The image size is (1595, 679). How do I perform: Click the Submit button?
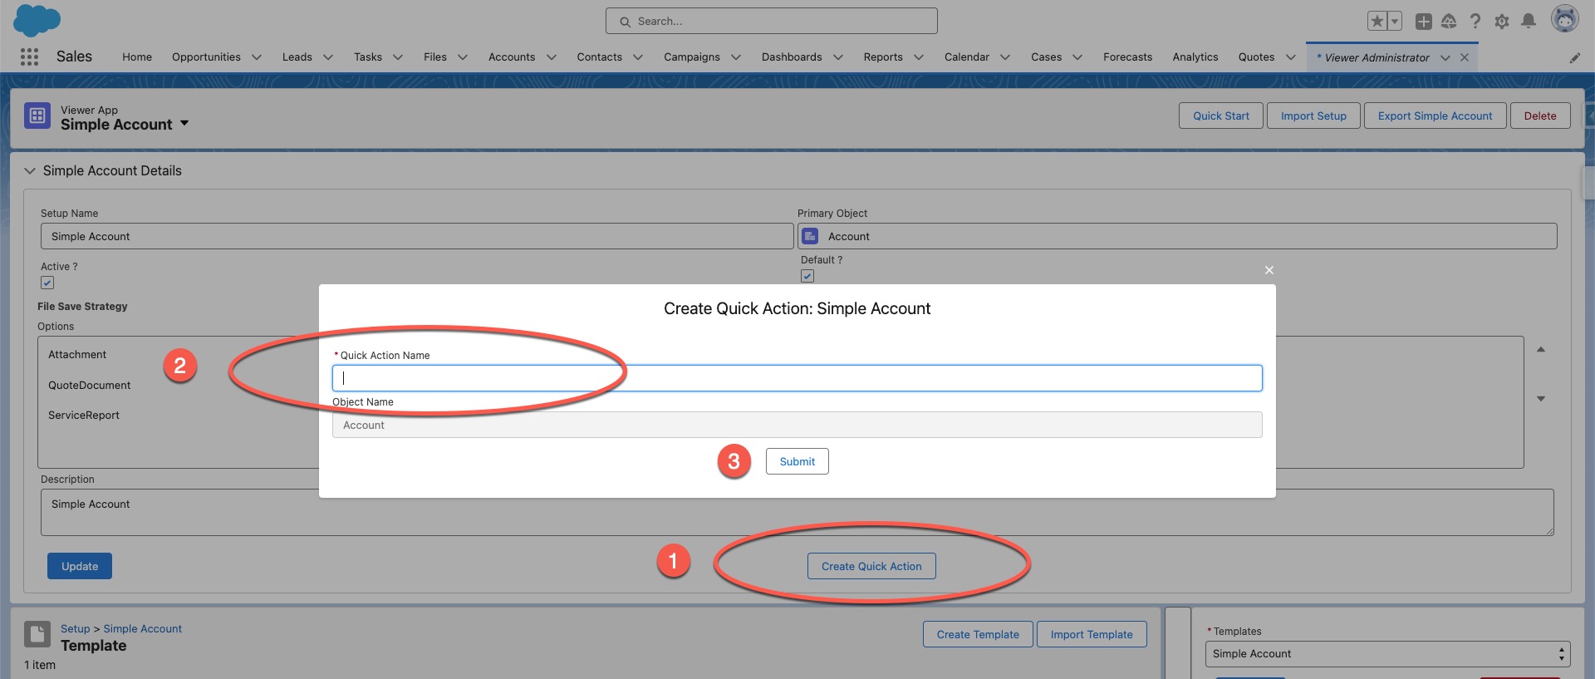(x=797, y=462)
